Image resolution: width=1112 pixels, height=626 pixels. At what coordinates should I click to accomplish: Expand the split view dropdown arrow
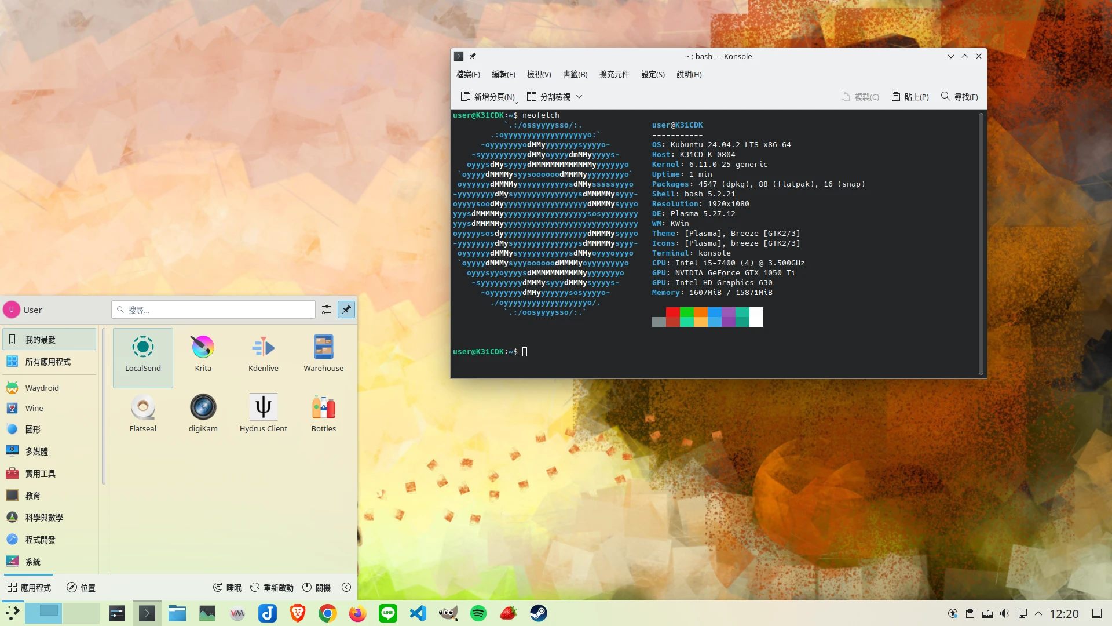(x=579, y=97)
